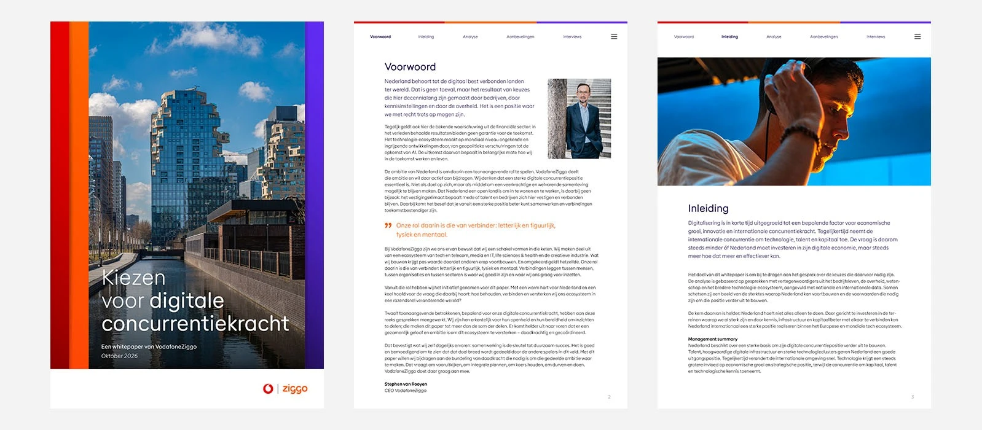The height and width of the screenshot is (430, 982).
Task: Click the orange quotation mark icon
Action: tap(388, 225)
